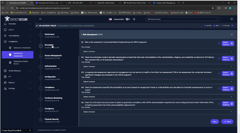Click the Save button
Screen dimensions: 240x133
(215, 122)
